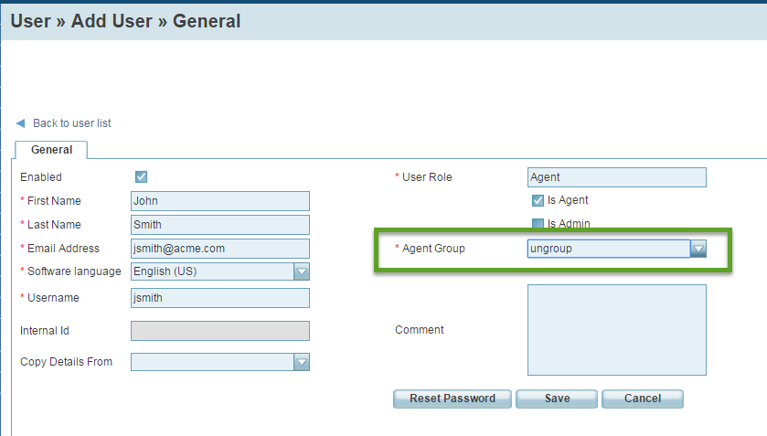Click the back arrow icon beside user list
Screen dimensions: 767x436
coord(20,123)
